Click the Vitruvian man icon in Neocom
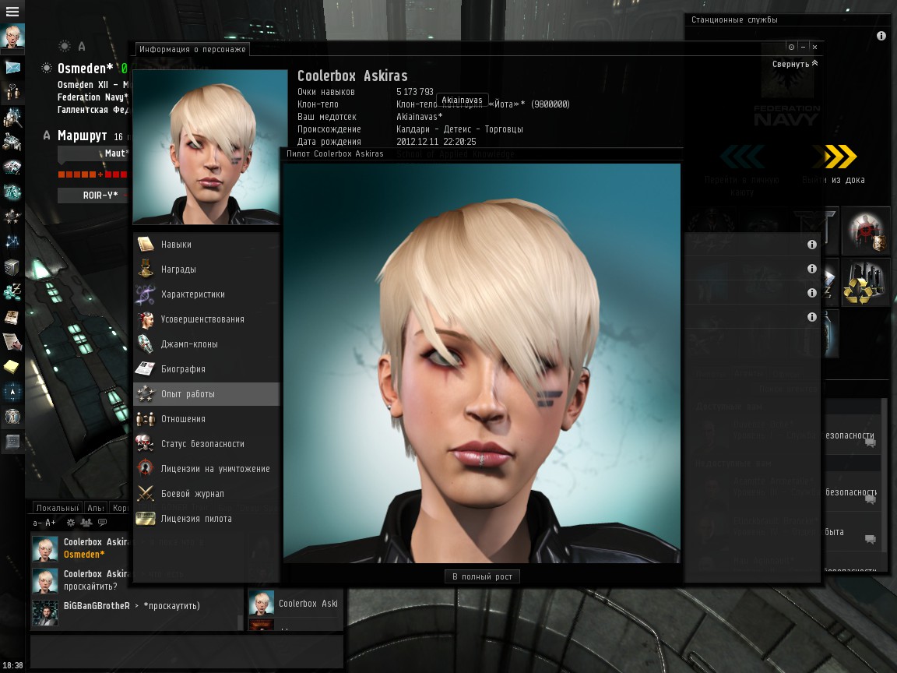 pos(12,417)
